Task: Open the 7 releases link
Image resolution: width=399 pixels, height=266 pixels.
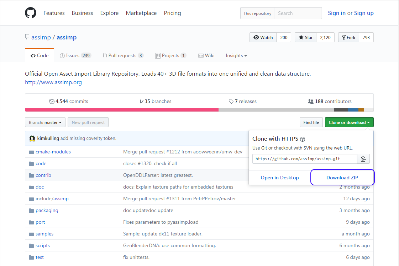Action: coord(242,101)
